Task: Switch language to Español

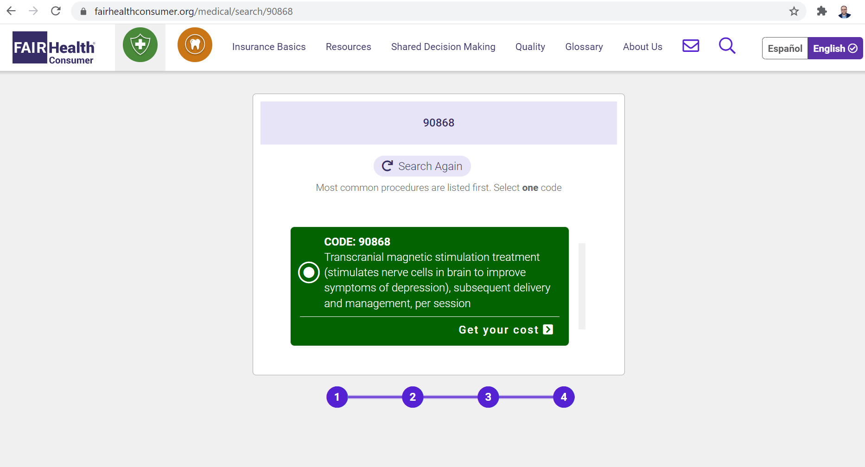Action: pyautogui.click(x=785, y=49)
